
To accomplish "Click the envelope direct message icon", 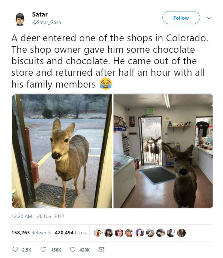I will (101, 250).
